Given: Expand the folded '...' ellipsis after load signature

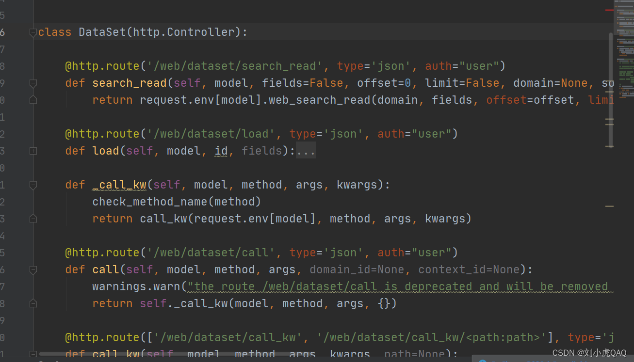Looking at the screenshot, I should coord(306,151).
